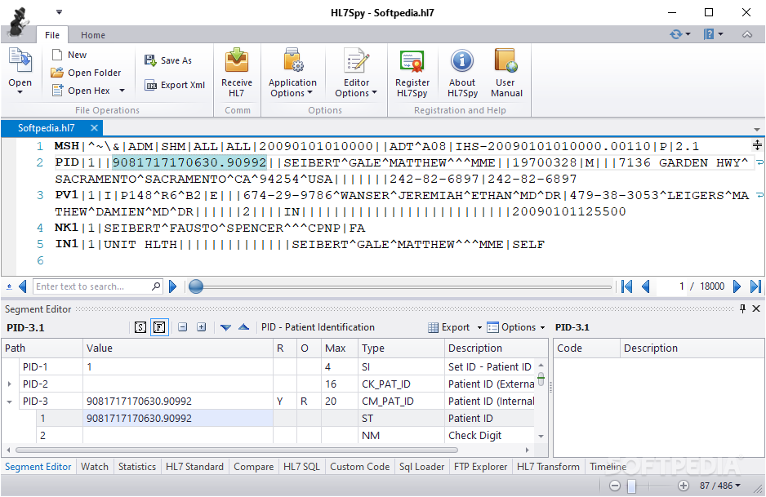Collapse the ribbon with the chevron
This screenshot has width=766, height=497.
747,34
